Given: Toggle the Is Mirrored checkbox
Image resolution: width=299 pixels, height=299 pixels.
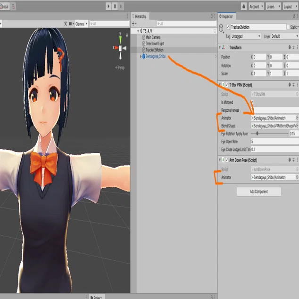Looking at the screenshot, I should click(252, 102).
